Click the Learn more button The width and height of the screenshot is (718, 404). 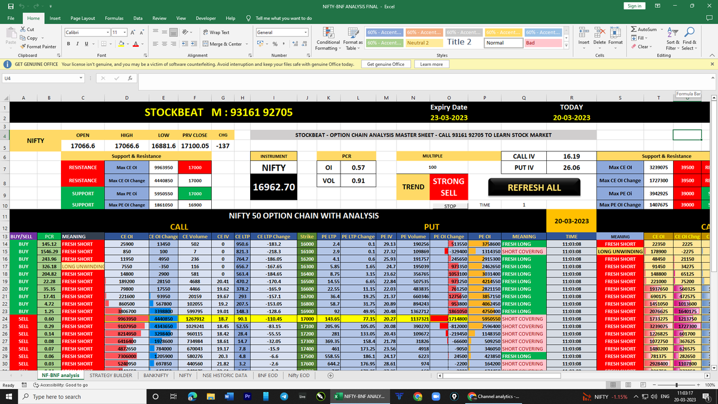click(x=431, y=64)
